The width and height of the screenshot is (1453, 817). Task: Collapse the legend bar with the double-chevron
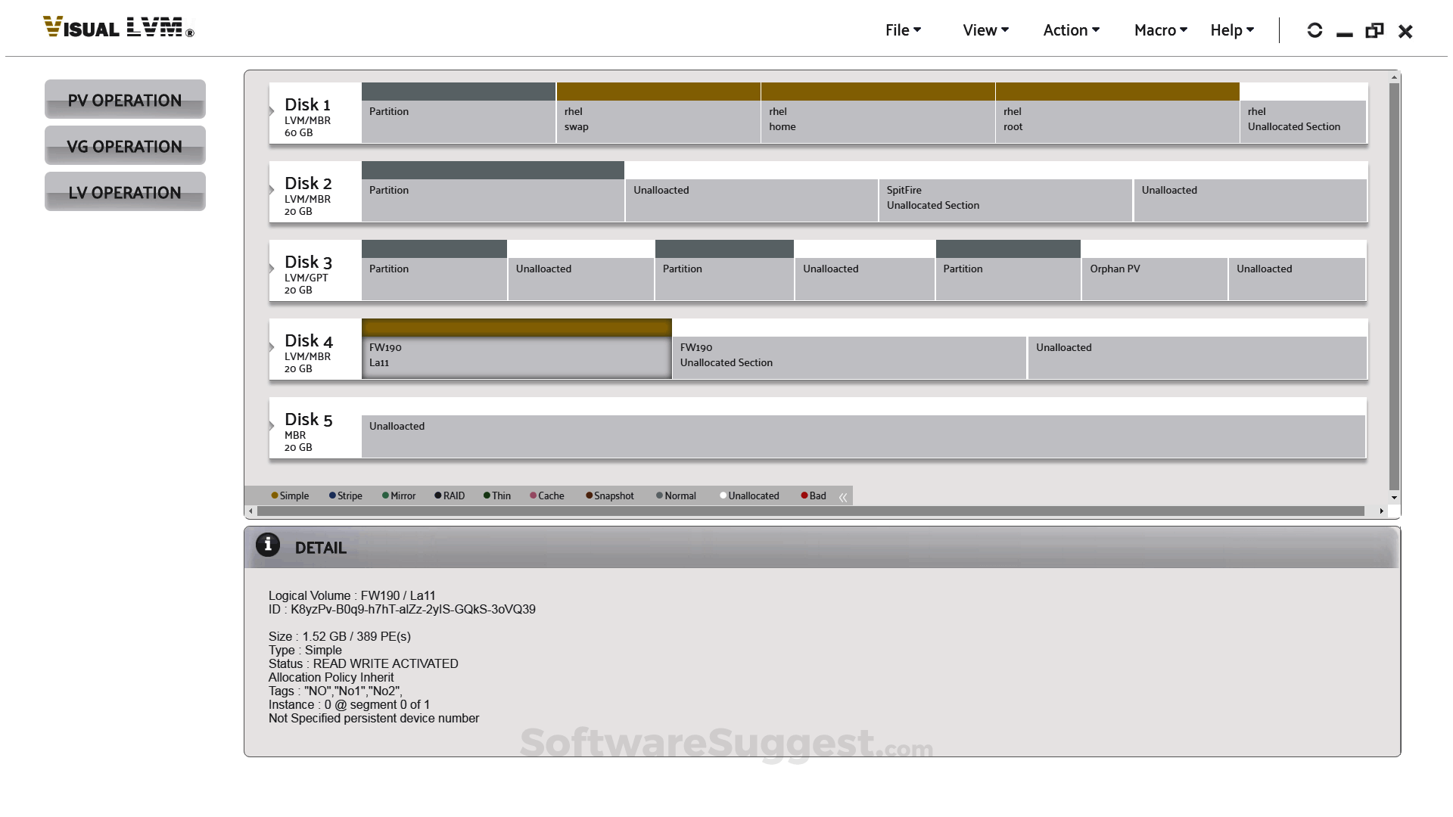pos(843,497)
